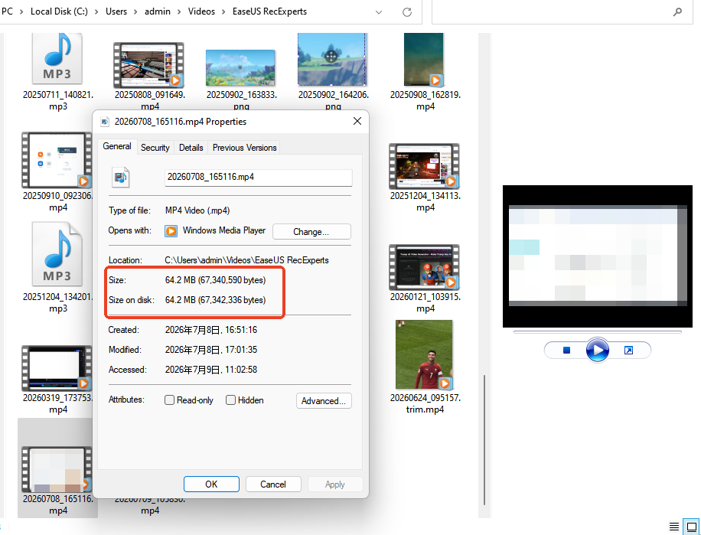The width and height of the screenshot is (701, 535).
Task: Click the play button in preview pane
Action: [597, 350]
